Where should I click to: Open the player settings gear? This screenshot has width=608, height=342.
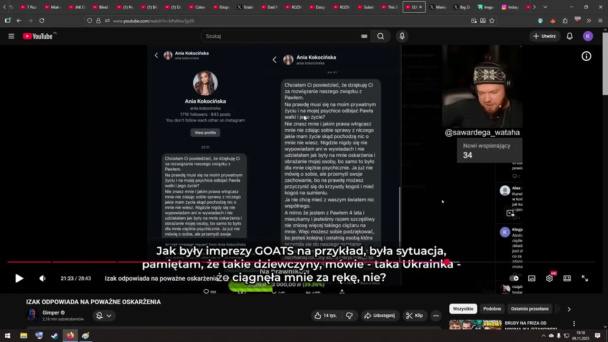(550, 278)
